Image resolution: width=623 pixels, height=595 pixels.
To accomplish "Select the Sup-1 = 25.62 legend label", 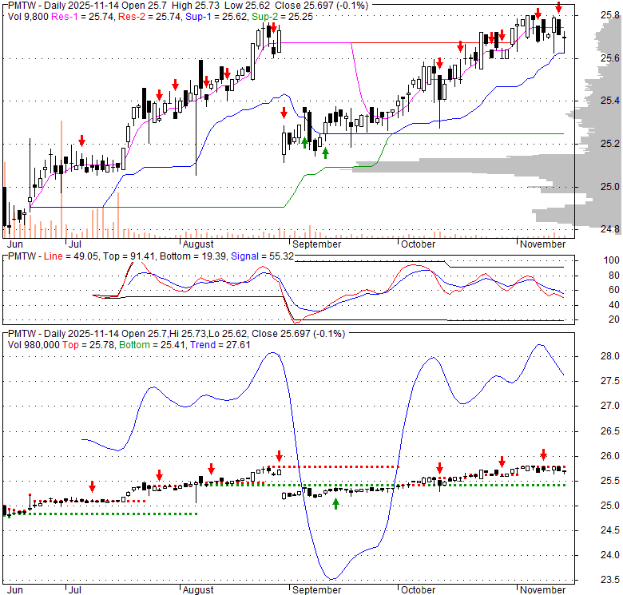I will click(x=216, y=17).
